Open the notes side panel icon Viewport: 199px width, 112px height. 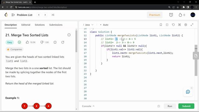(x=196, y=56)
